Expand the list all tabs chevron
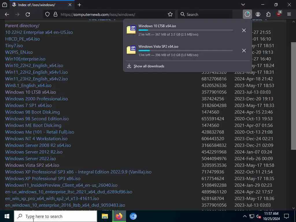The height and width of the screenshot is (222, 296). (x=243, y=5)
